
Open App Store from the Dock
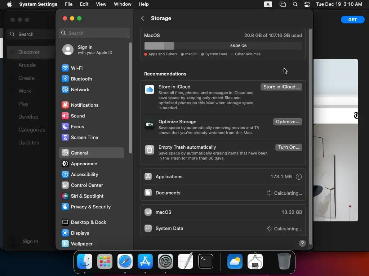point(145,261)
